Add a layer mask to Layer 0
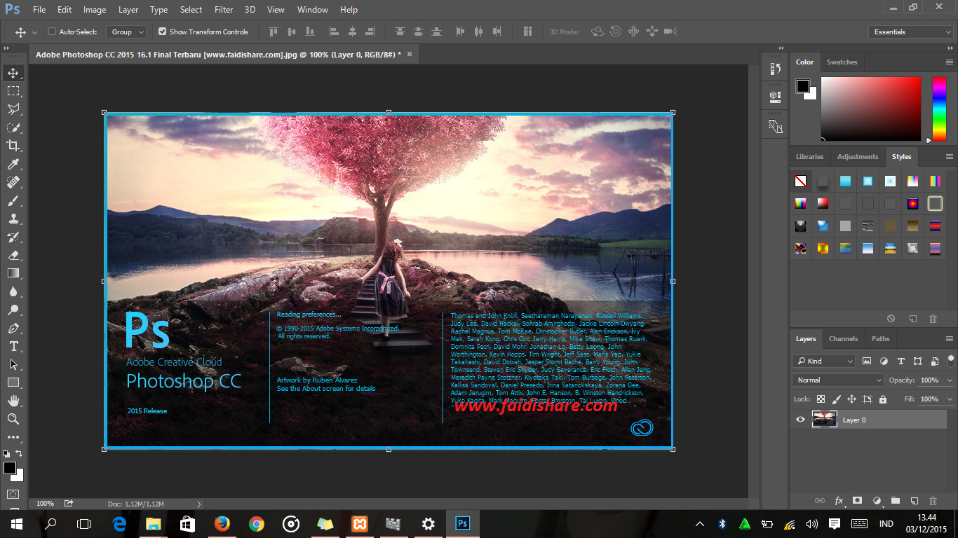 tap(857, 501)
